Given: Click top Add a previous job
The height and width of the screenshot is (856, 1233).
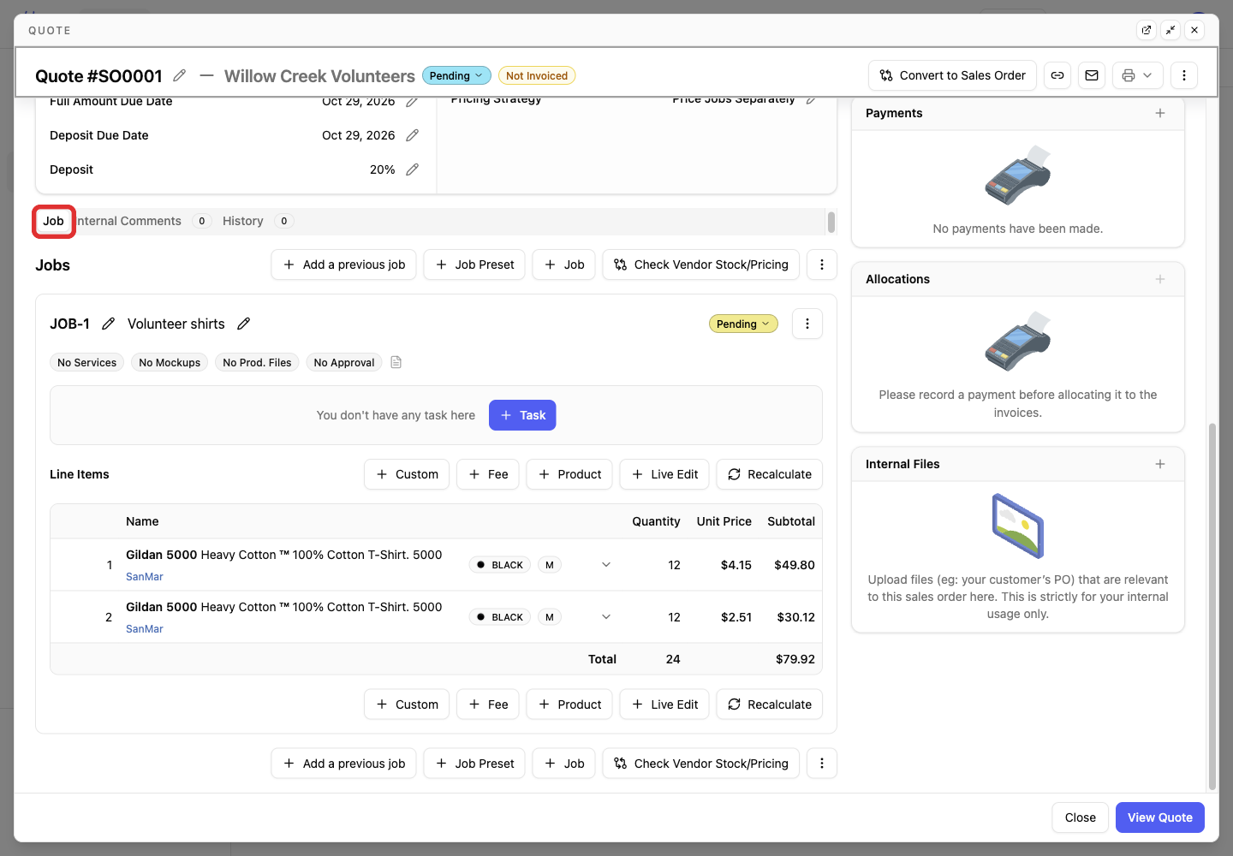Looking at the screenshot, I should point(344,265).
